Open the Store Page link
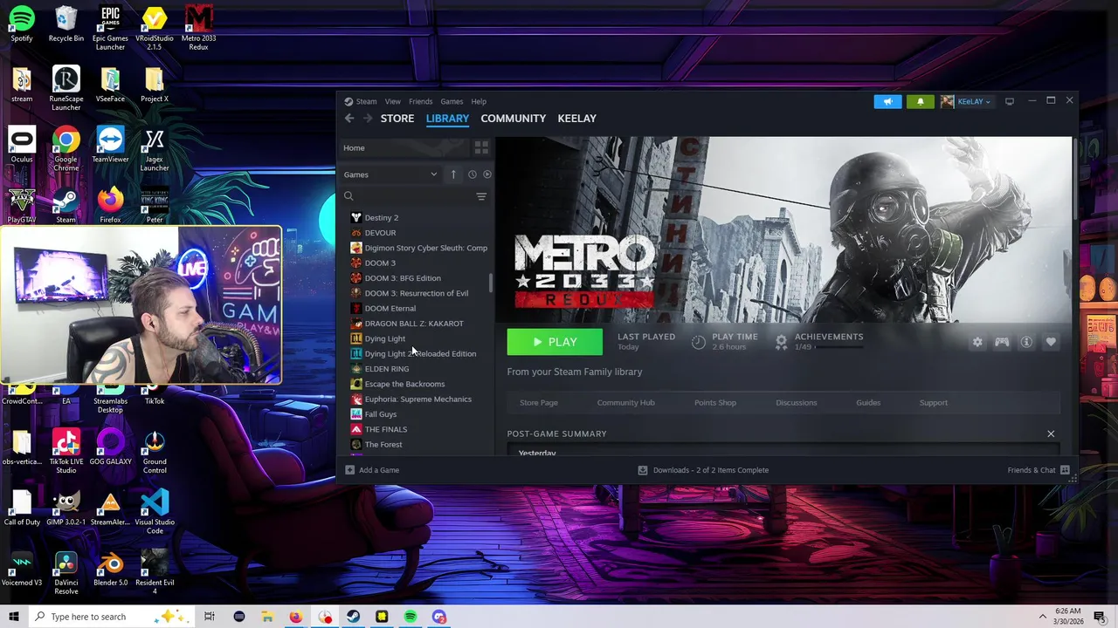Image resolution: width=1118 pixels, height=628 pixels. point(539,403)
